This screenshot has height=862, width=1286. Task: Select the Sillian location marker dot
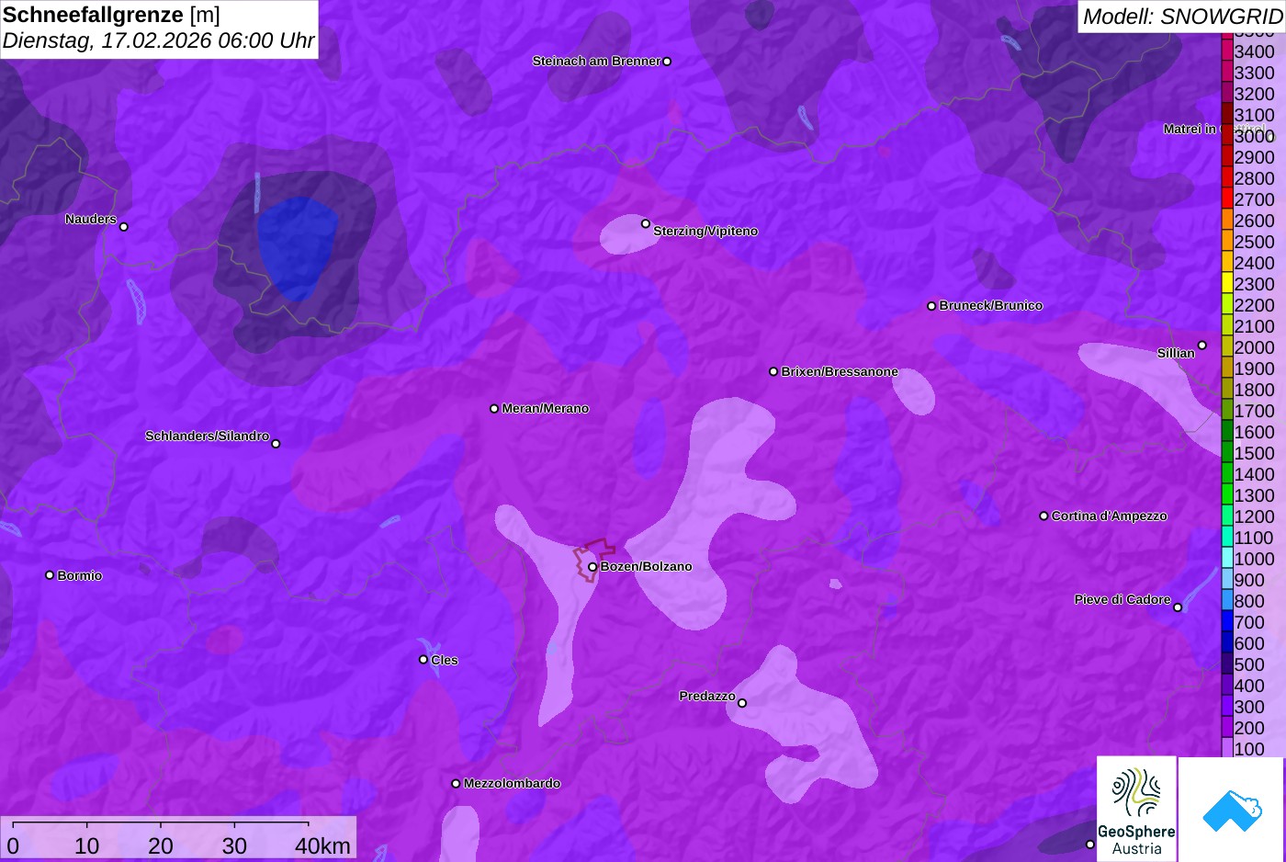pyautogui.click(x=1202, y=346)
